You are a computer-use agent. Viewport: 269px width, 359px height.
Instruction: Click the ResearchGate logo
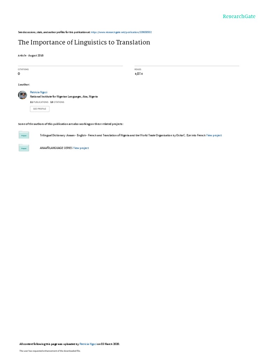(239, 16)
